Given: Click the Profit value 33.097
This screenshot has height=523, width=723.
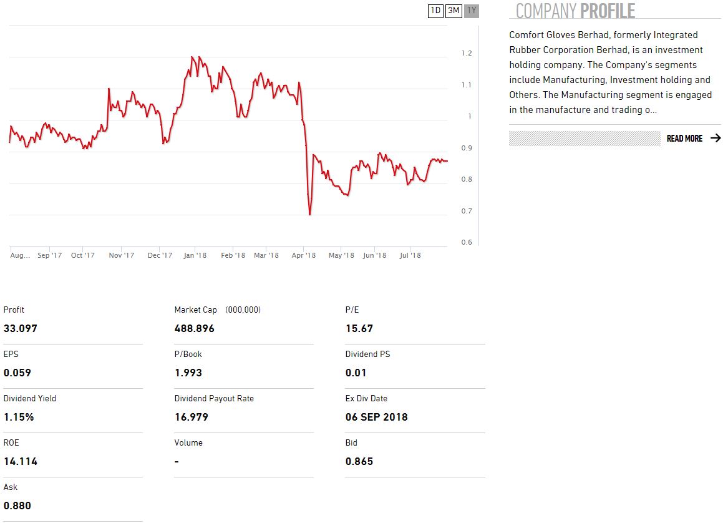Looking at the screenshot, I should tap(21, 328).
